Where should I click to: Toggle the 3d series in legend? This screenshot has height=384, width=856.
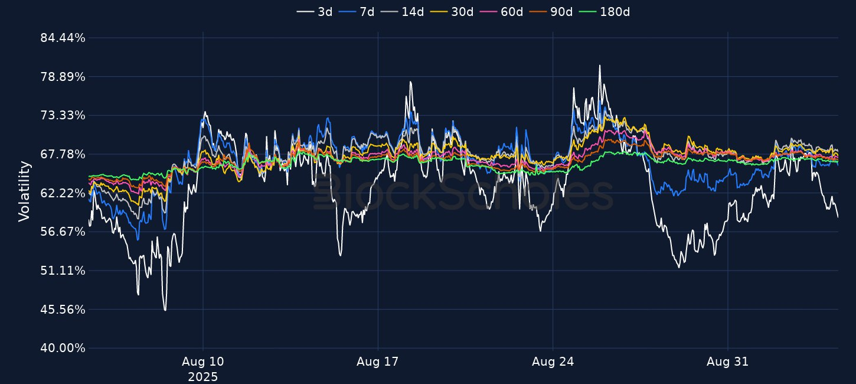coord(315,11)
